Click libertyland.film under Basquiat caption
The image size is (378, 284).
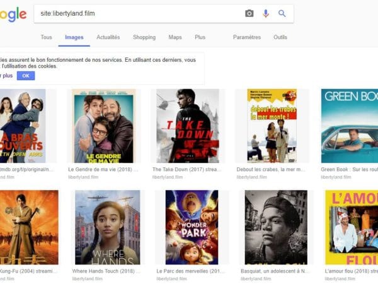tap(256, 279)
